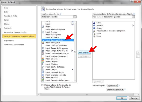
Task: Open the Escolher comandos em dropdown
Action: pos(75,17)
